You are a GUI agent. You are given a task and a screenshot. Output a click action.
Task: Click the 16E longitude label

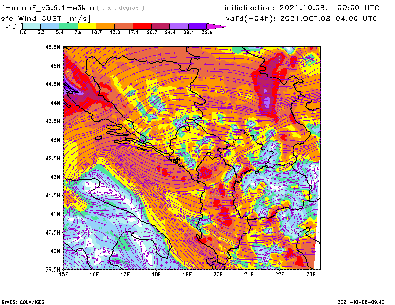[x=94, y=275]
